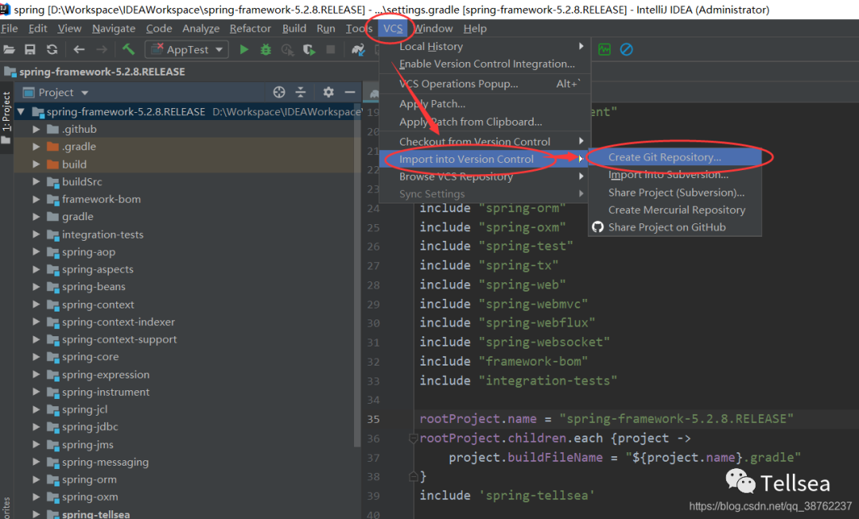Collapse the spring-framework-5.2.8.RELEASE root node
Image resolution: width=859 pixels, height=519 pixels.
(x=21, y=112)
